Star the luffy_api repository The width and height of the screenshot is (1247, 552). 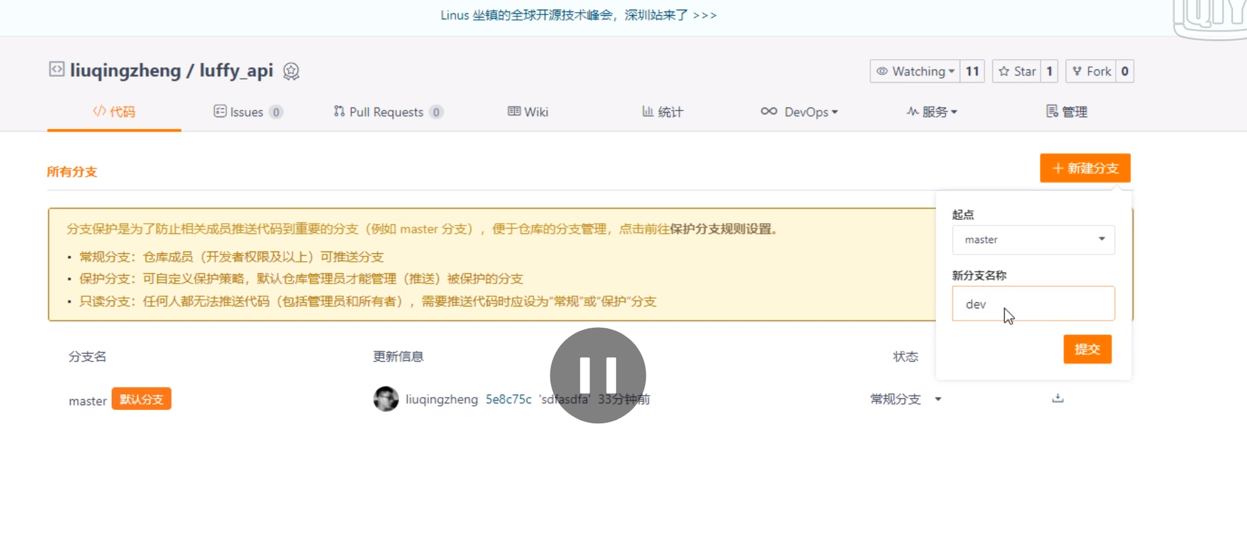[1017, 71]
